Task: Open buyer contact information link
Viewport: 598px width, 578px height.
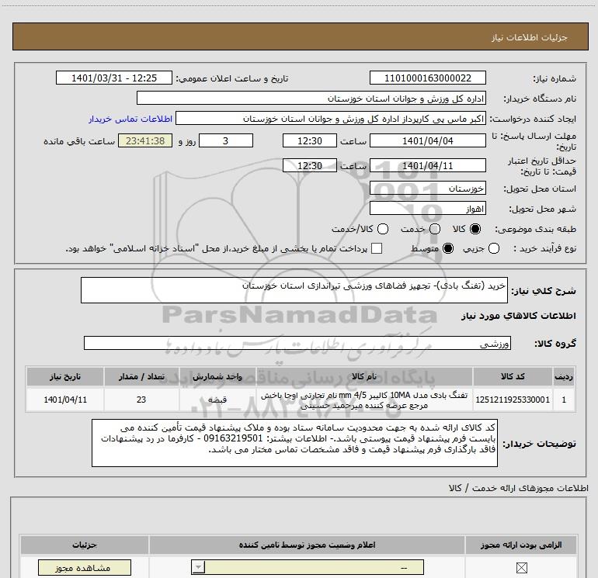Action: (130, 119)
